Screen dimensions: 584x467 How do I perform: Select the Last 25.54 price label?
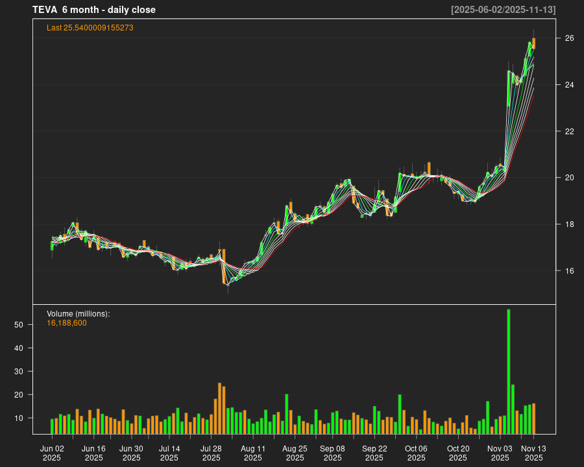coord(90,28)
